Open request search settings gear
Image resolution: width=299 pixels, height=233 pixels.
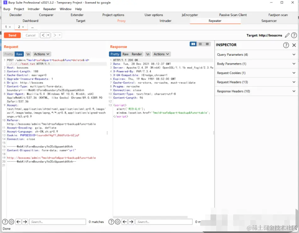(x=11, y=222)
